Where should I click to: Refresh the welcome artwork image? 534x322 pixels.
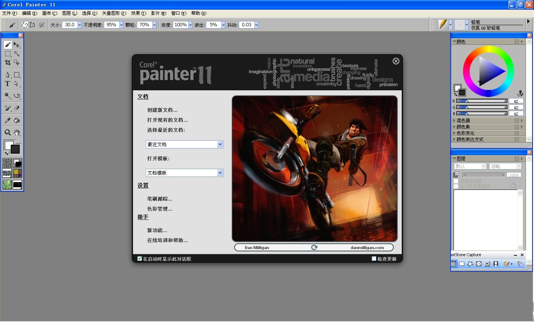pos(314,247)
